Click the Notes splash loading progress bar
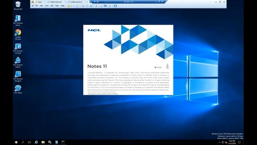 [102, 92]
